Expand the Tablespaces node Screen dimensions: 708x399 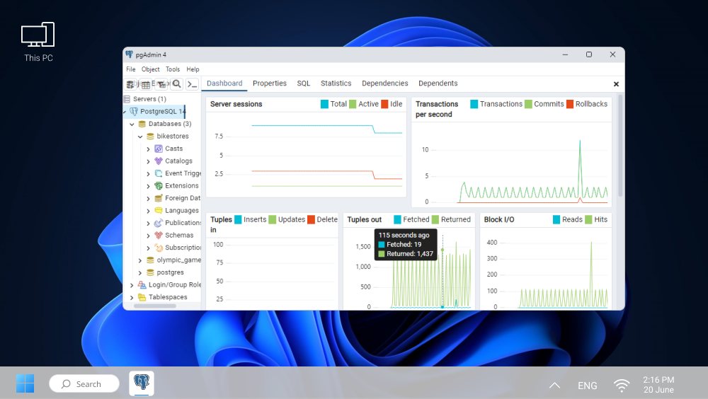(x=132, y=298)
